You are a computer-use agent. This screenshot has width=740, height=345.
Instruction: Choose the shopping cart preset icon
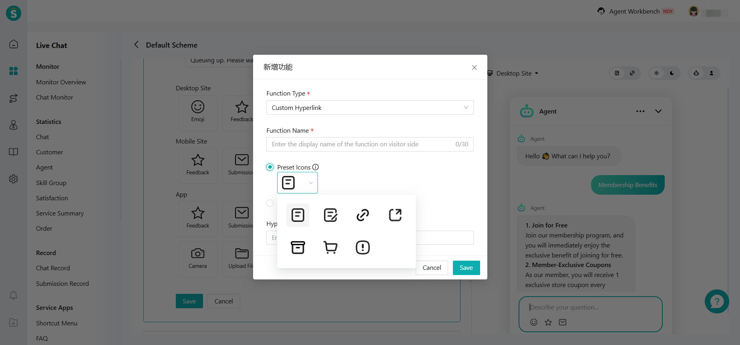pos(330,247)
